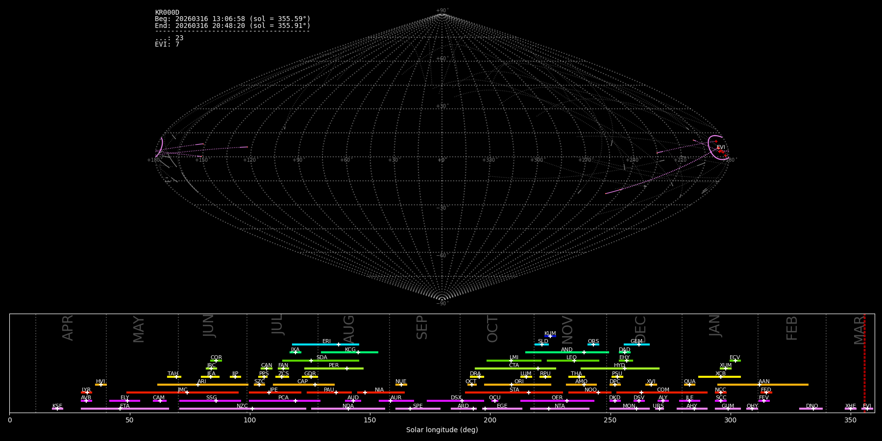Click the KCG green shower bar
Viewport: 882px width, 441px height.
(349, 352)
